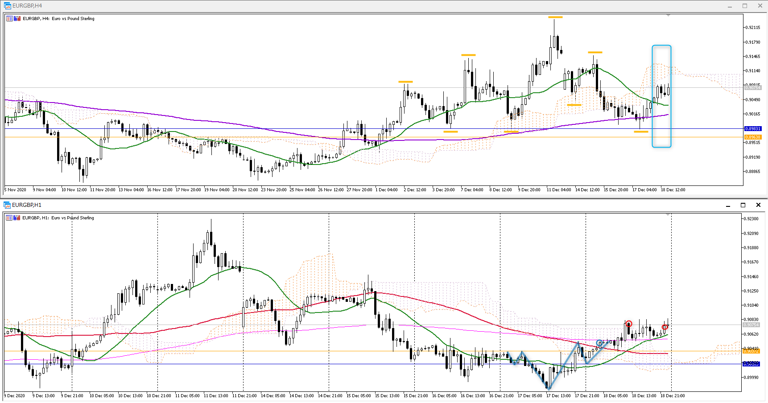Click 'EURGBP, H1: Euro vs Pound Sterling' label
768x403 pixels.
coord(58,218)
